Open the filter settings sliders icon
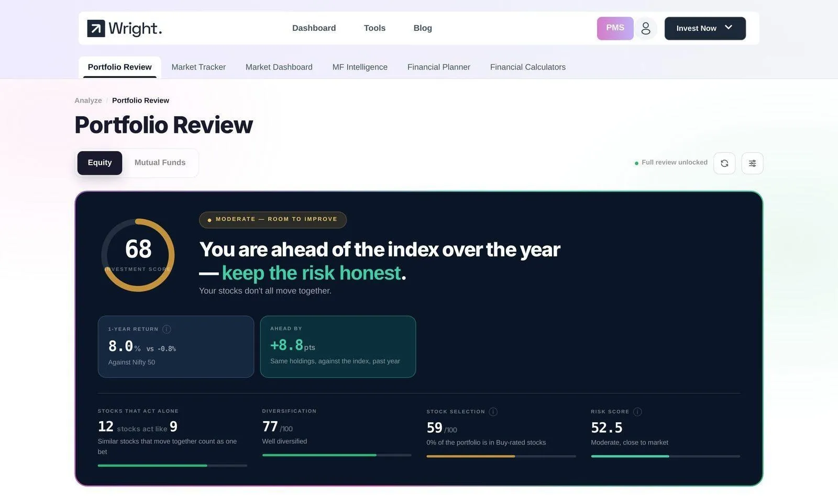 [752, 163]
